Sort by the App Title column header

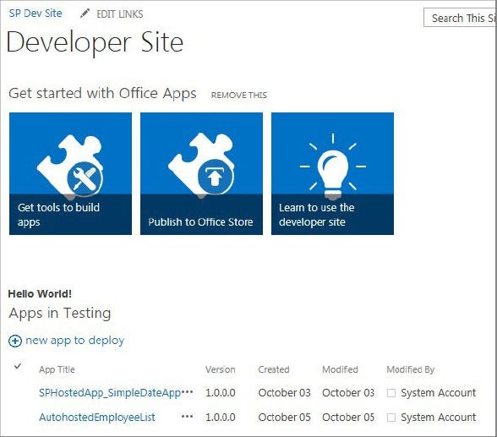tap(57, 369)
